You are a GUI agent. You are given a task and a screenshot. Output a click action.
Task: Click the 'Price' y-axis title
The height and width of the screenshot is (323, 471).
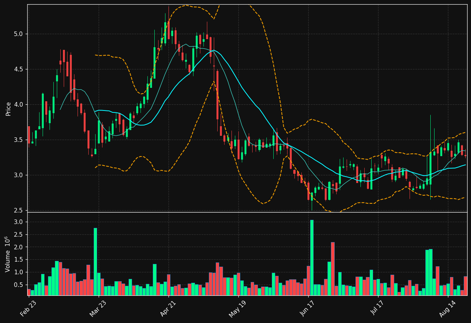[x=8, y=109]
